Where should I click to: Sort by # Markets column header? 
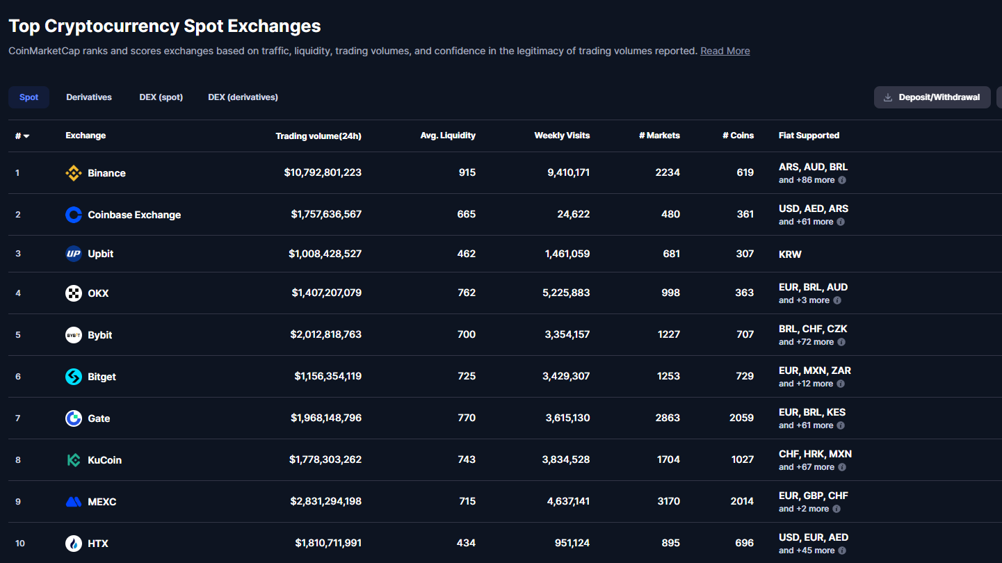[x=659, y=136]
